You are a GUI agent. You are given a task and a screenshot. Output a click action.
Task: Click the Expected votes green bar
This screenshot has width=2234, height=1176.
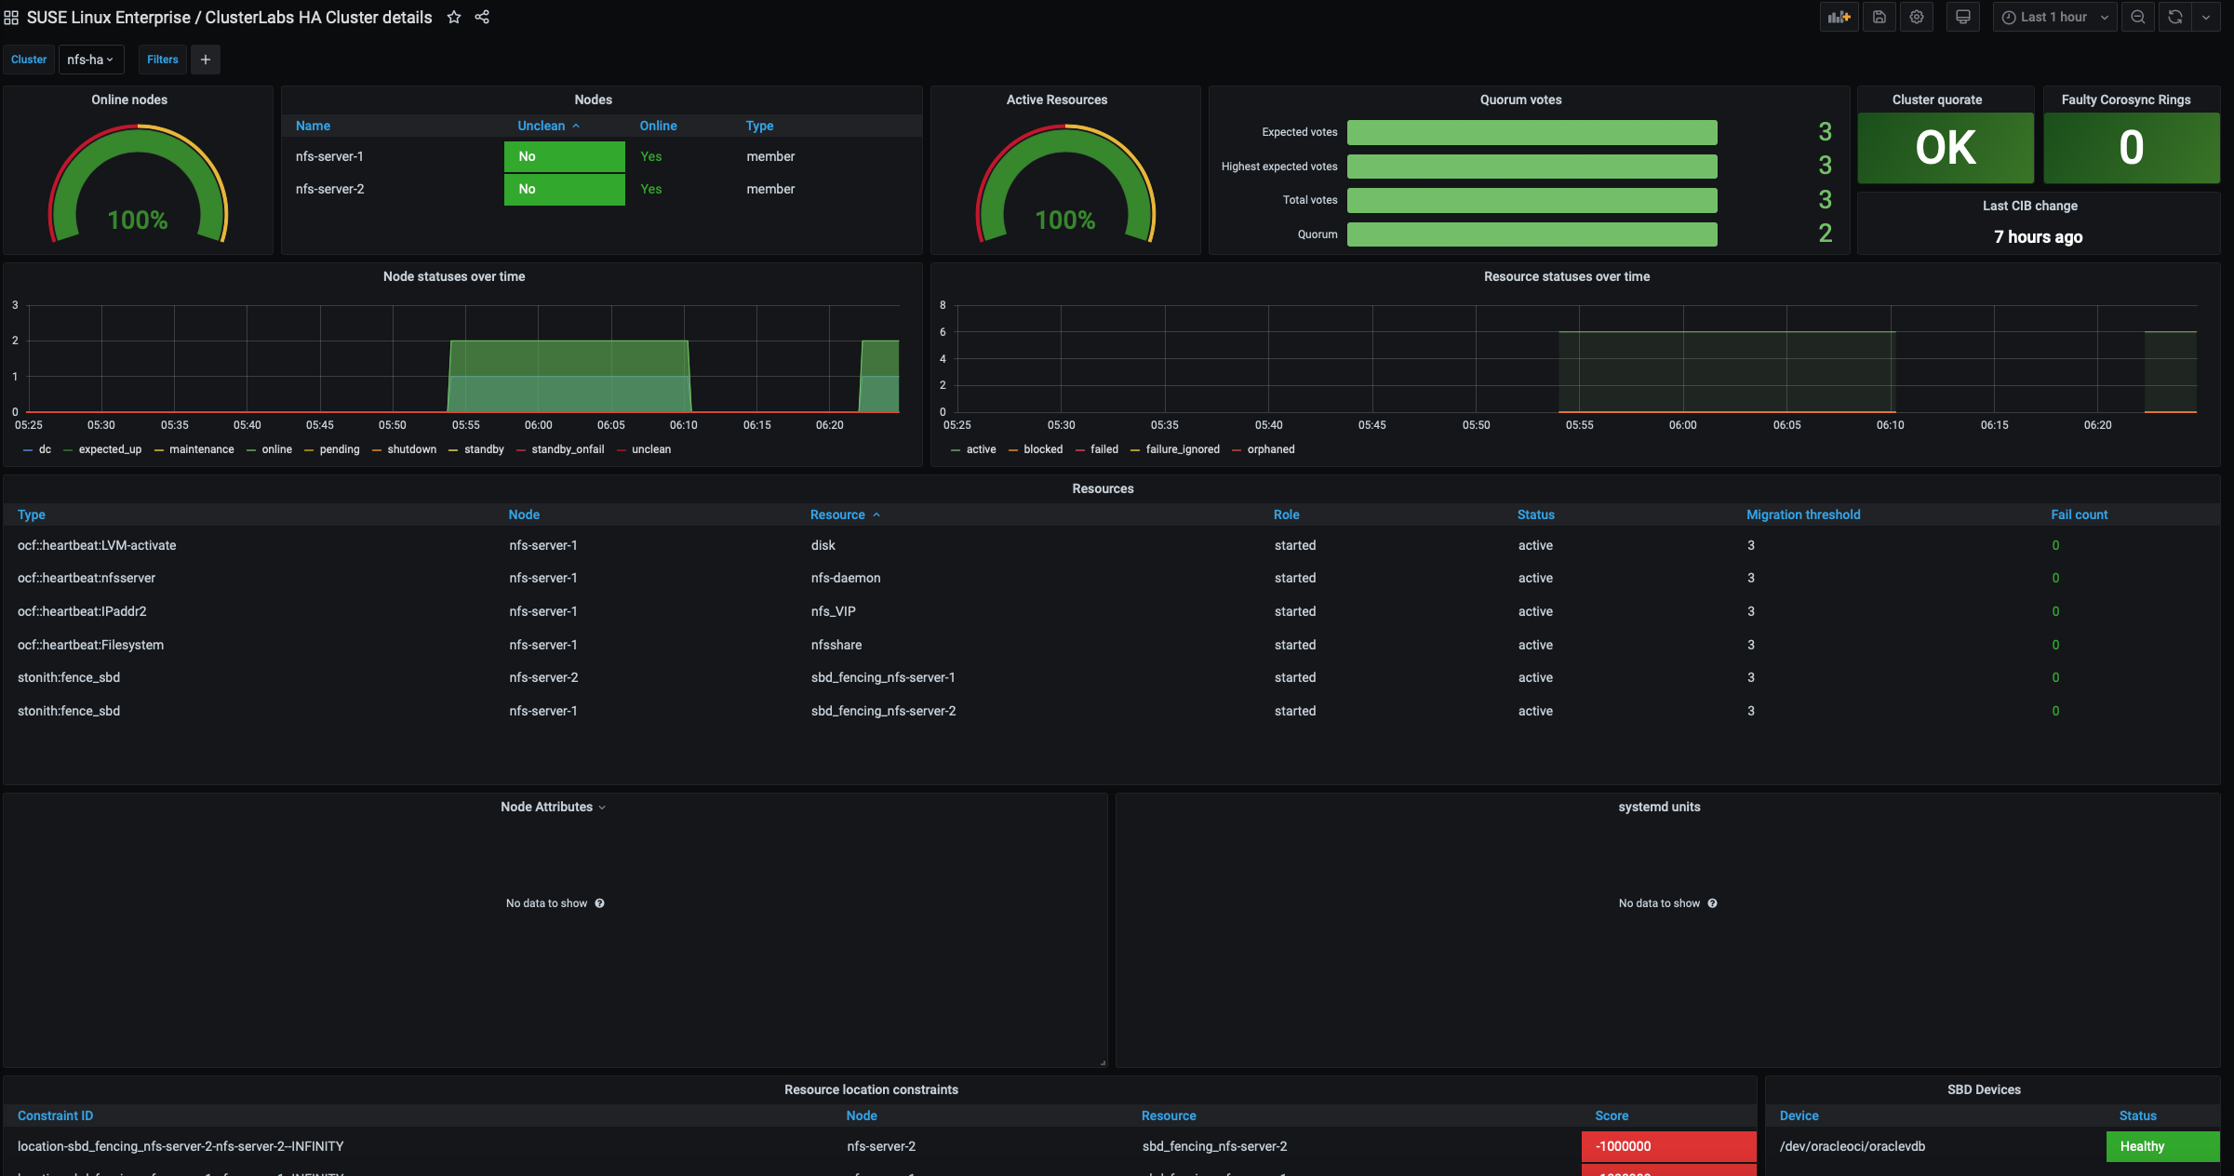[x=1532, y=132]
